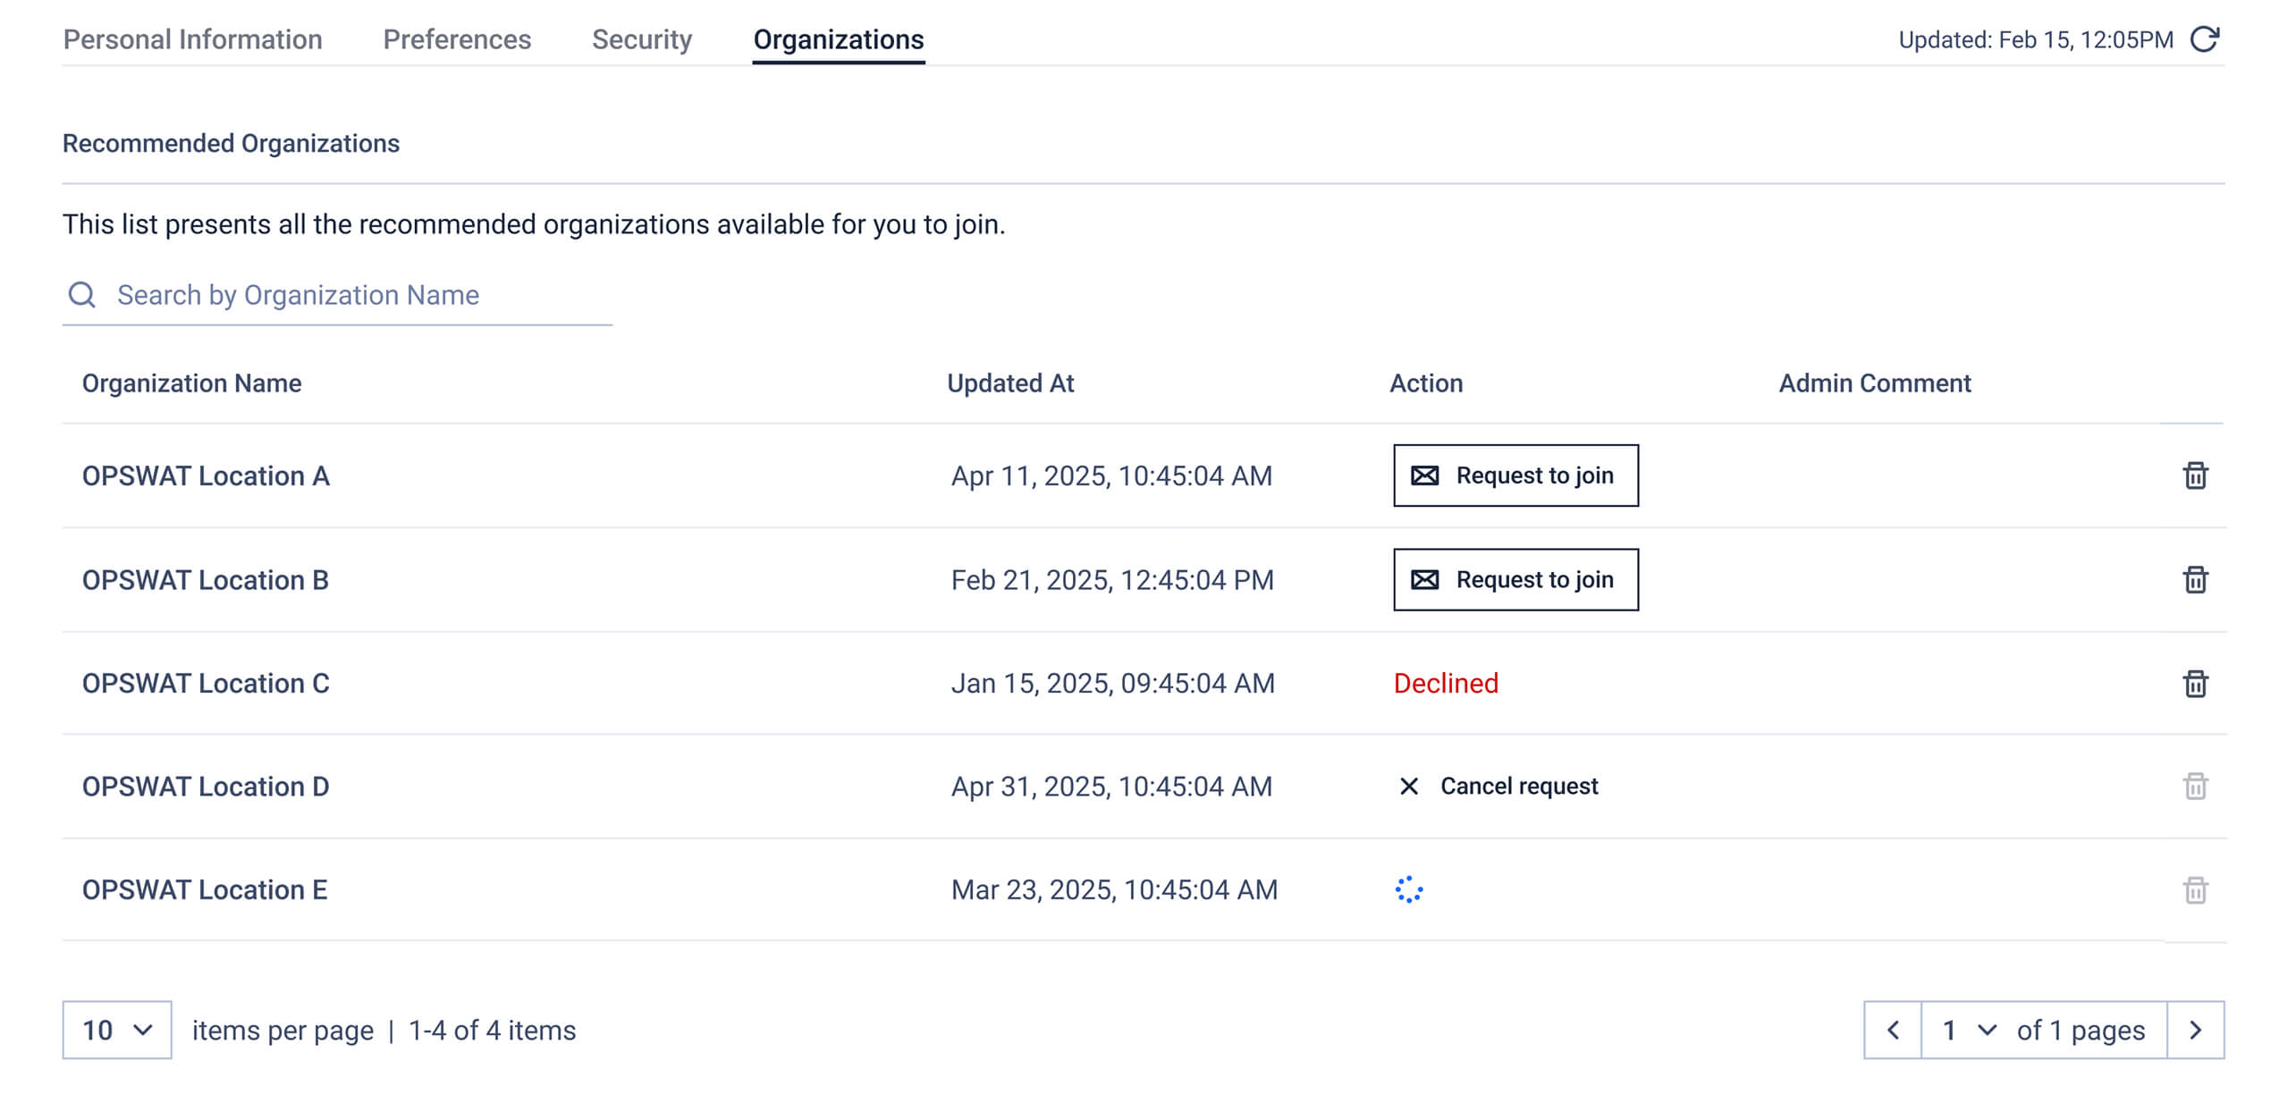2296x1094 pixels.
Task: Open the items per page dropdown
Action: pos(114,1030)
